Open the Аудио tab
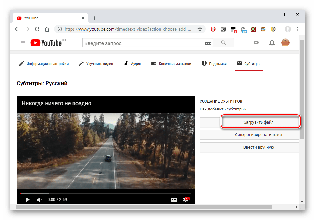 (133, 64)
